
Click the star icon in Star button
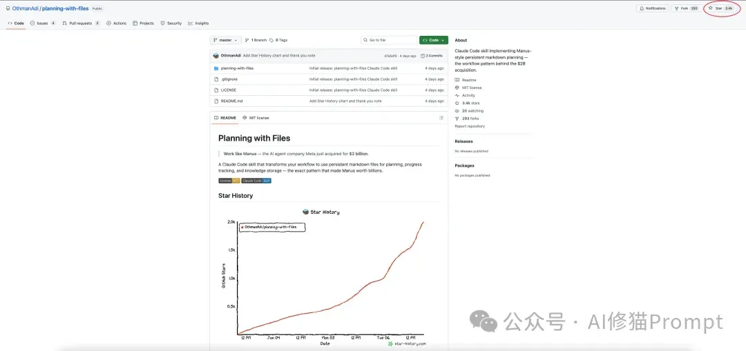(711, 8)
